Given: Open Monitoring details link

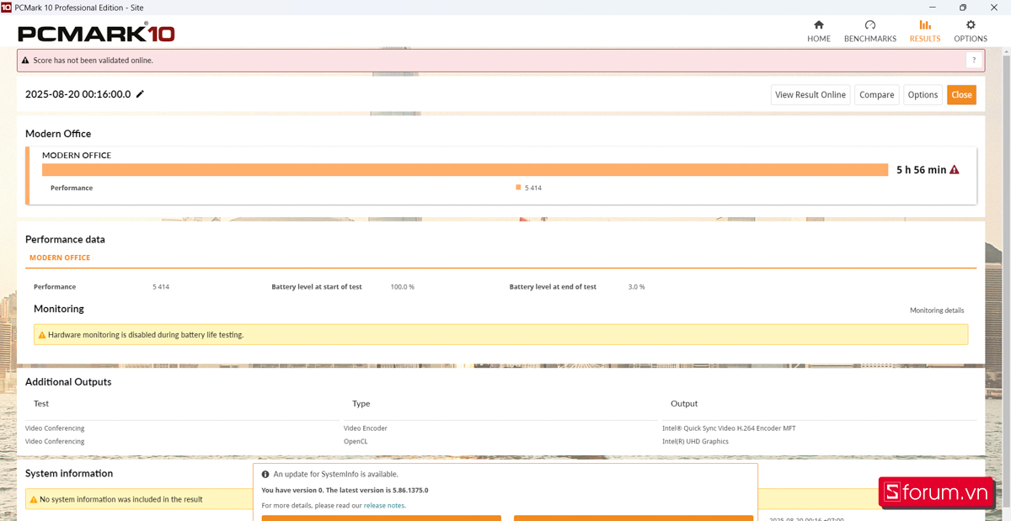Looking at the screenshot, I should [937, 311].
